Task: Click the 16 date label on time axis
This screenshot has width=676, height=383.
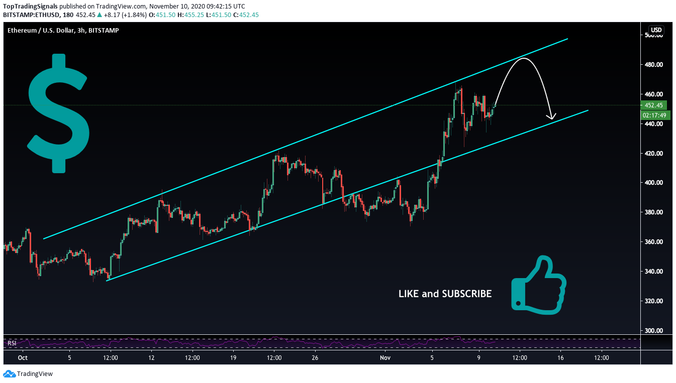Action: tap(560, 358)
